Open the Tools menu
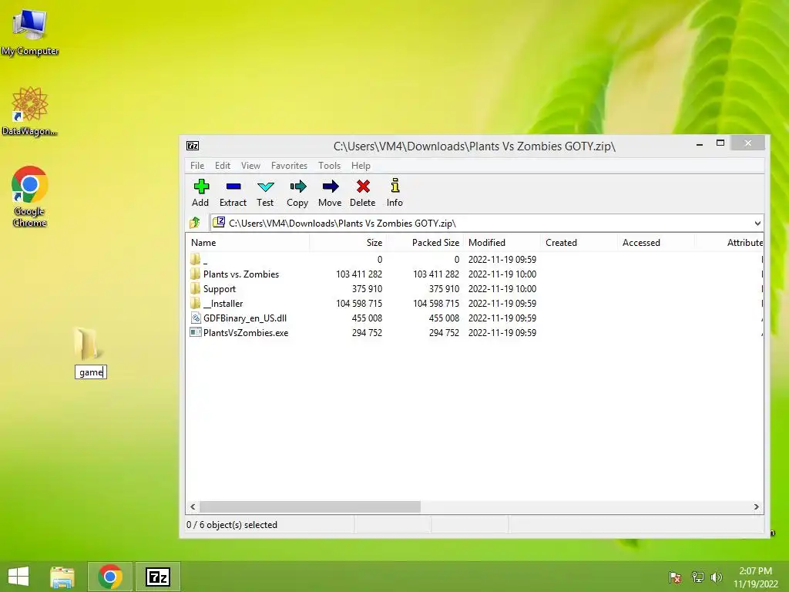The width and height of the screenshot is (789, 592). [x=330, y=166]
